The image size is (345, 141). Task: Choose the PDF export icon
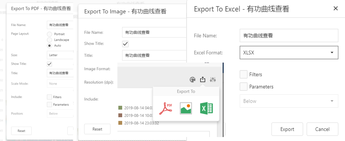tap(166, 109)
